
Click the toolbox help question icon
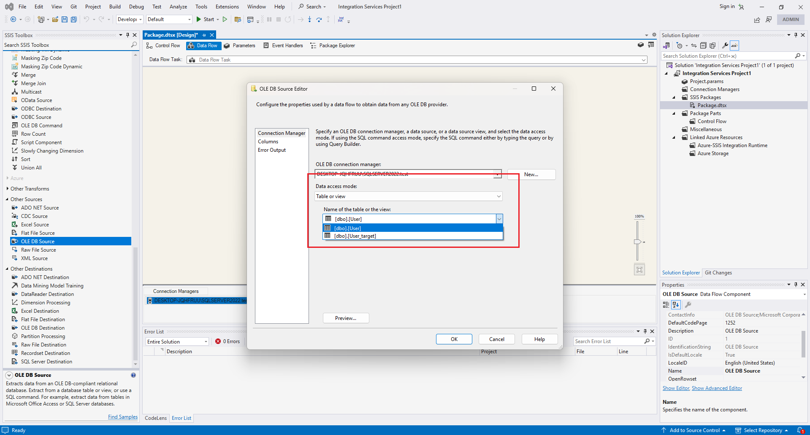[x=133, y=375]
